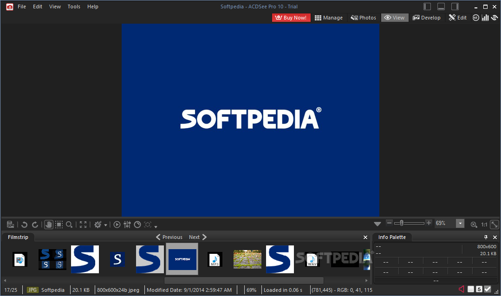
Task: Toggle the Hand scroll tool
Action: click(49, 225)
